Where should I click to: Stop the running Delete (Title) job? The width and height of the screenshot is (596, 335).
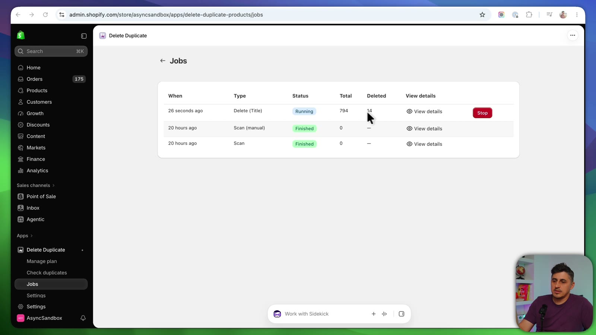[482, 113]
